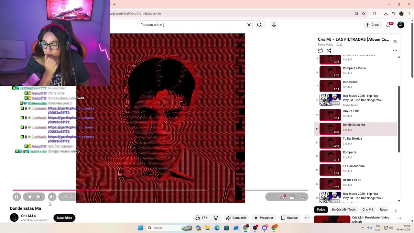The width and height of the screenshot is (414, 233).
Task: Mute the video volume
Action: coord(52,197)
